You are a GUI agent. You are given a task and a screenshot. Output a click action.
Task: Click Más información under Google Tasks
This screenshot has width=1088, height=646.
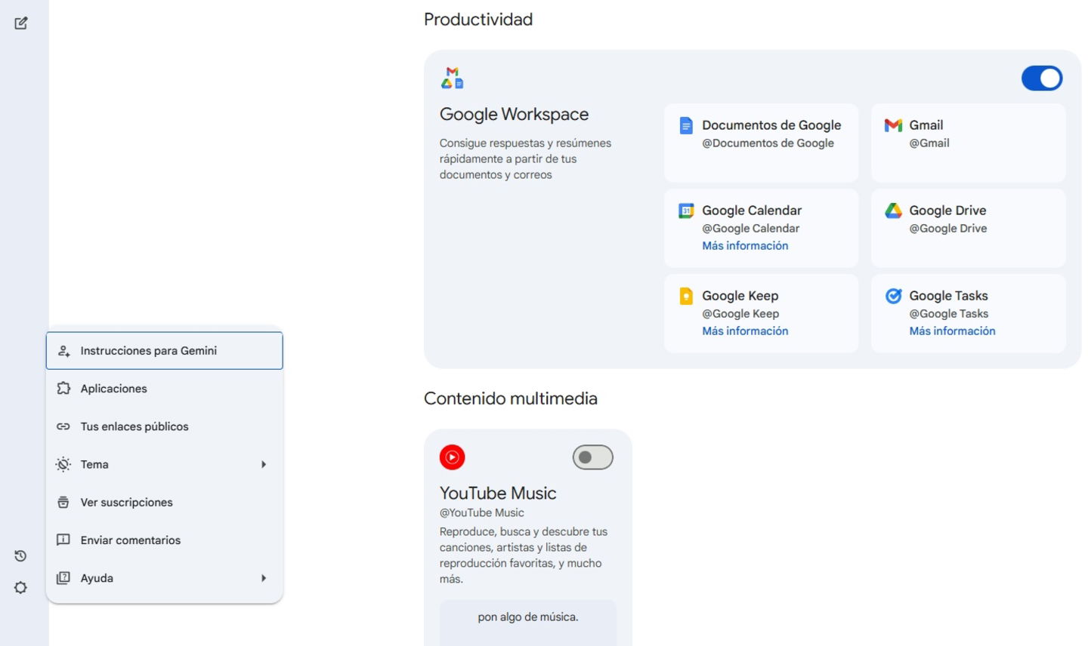point(952,331)
